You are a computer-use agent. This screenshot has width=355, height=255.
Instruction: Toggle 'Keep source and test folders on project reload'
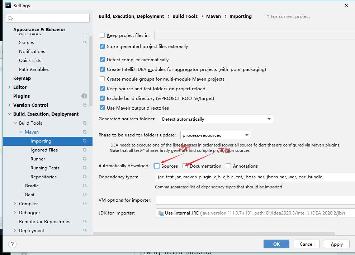tap(102, 88)
